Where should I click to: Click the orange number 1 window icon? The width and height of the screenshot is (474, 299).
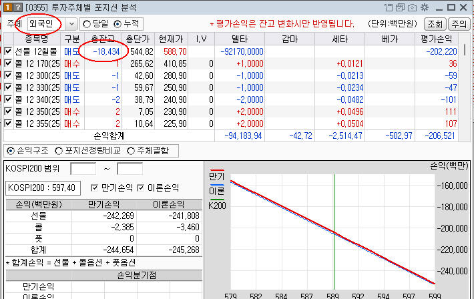(7, 7)
